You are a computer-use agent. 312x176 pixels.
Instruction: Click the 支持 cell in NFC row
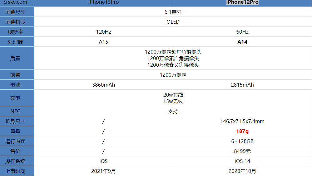173,111
